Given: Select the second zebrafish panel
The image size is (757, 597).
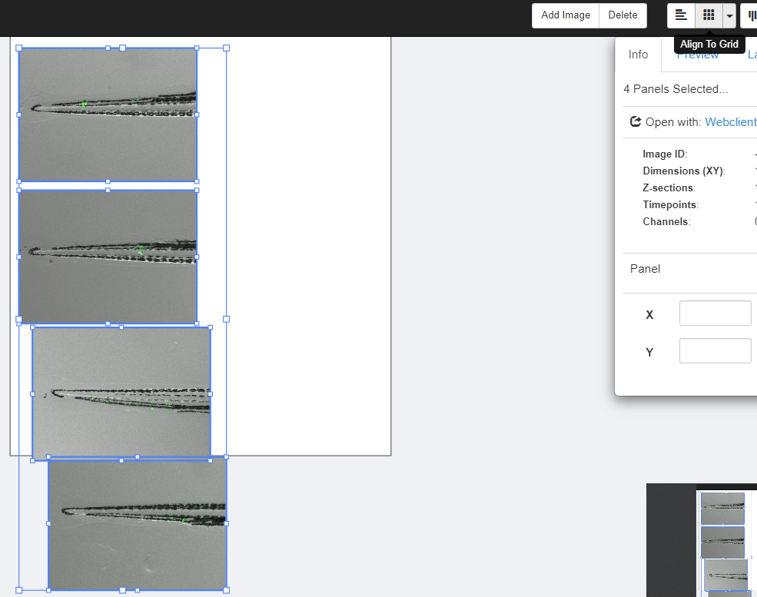Looking at the screenshot, I should tap(108, 257).
